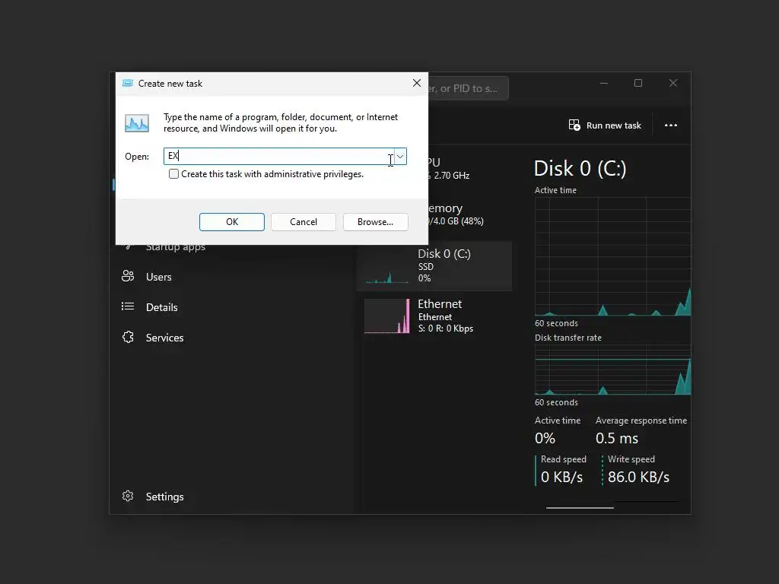The width and height of the screenshot is (779, 584).
Task: Click the OK button in Create new task
Action: tap(231, 222)
